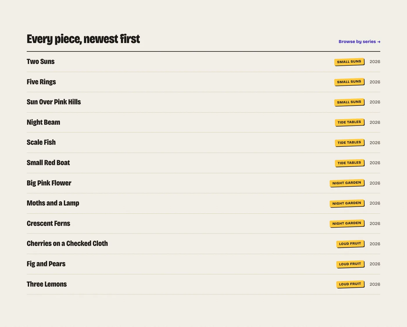
Task: Open the Night Beam piece
Action: [x=43, y=122]
